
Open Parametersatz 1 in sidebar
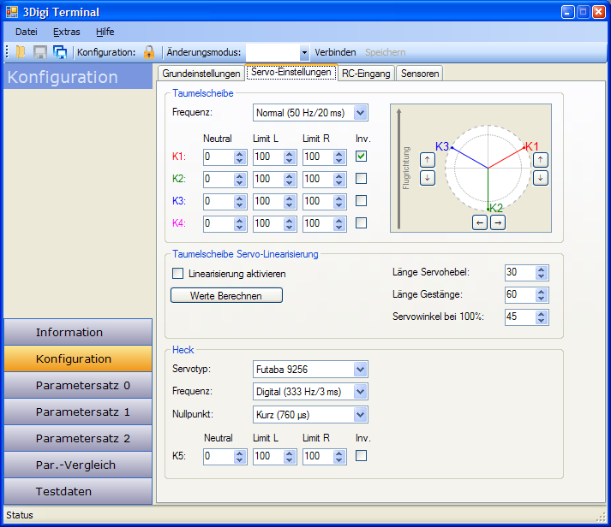point(78,412)
